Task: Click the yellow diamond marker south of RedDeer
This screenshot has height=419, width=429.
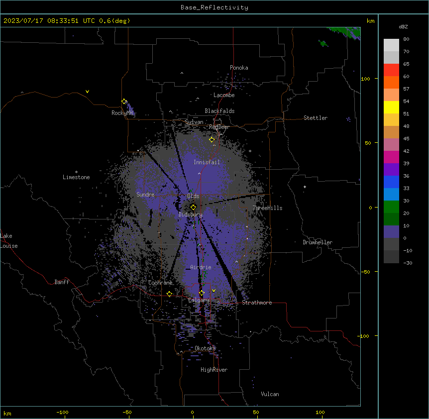Action: [212, 140]
